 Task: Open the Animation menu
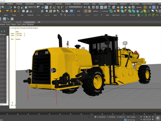pyautogui.click(x=19, y=4)
